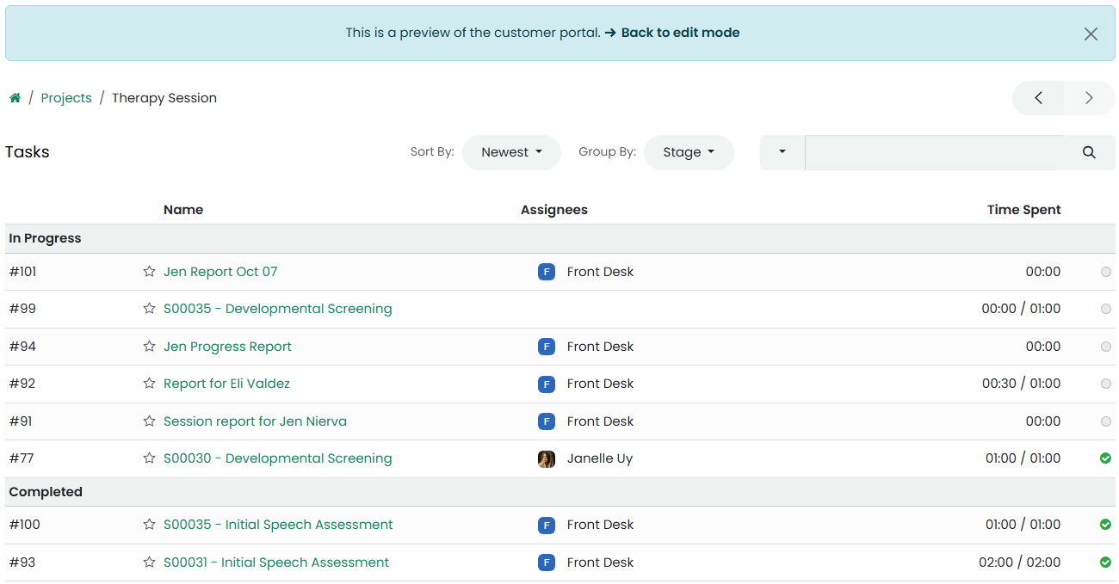Star the Report for Eli Valdez task

(149, 384)
